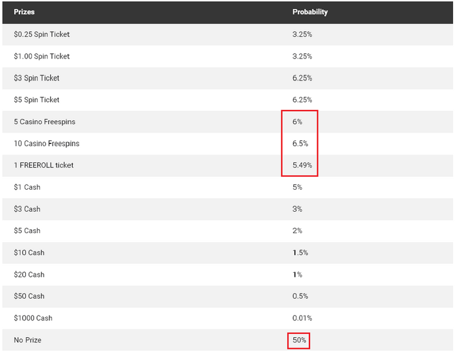Click the $1000 Cash prize entry
The width and height of the screenshot is (455, 354).
33,318
